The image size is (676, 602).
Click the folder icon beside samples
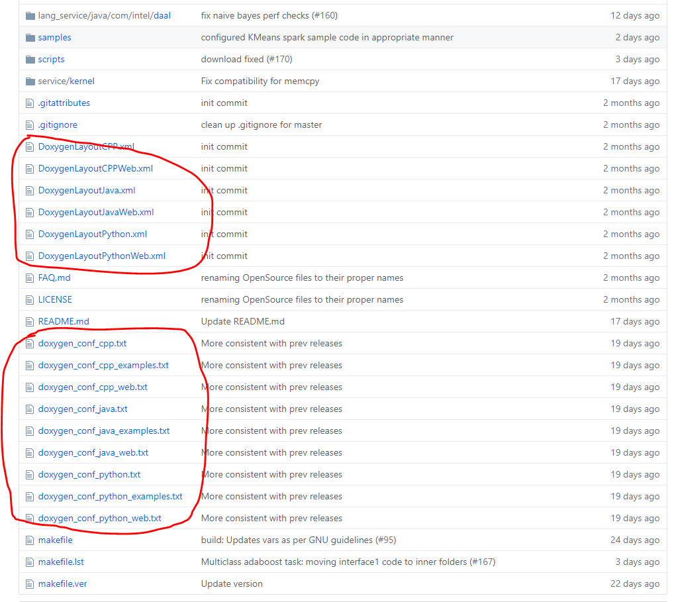[30, 37]
